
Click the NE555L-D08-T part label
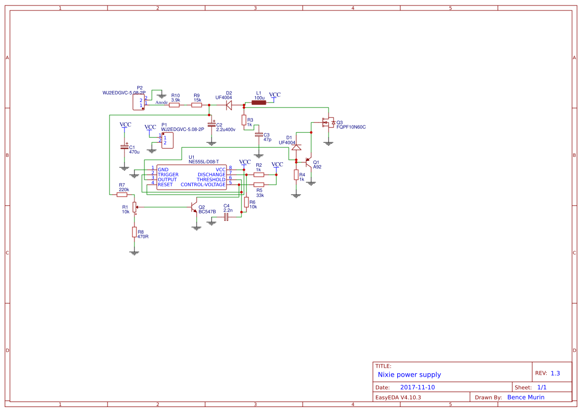[x=204, y=162]
